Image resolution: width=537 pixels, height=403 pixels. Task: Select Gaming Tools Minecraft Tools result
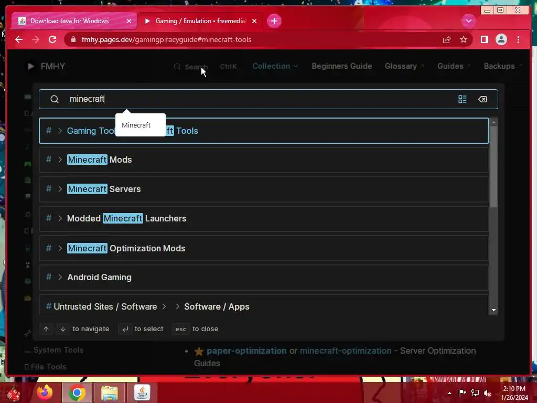(264, 131)
